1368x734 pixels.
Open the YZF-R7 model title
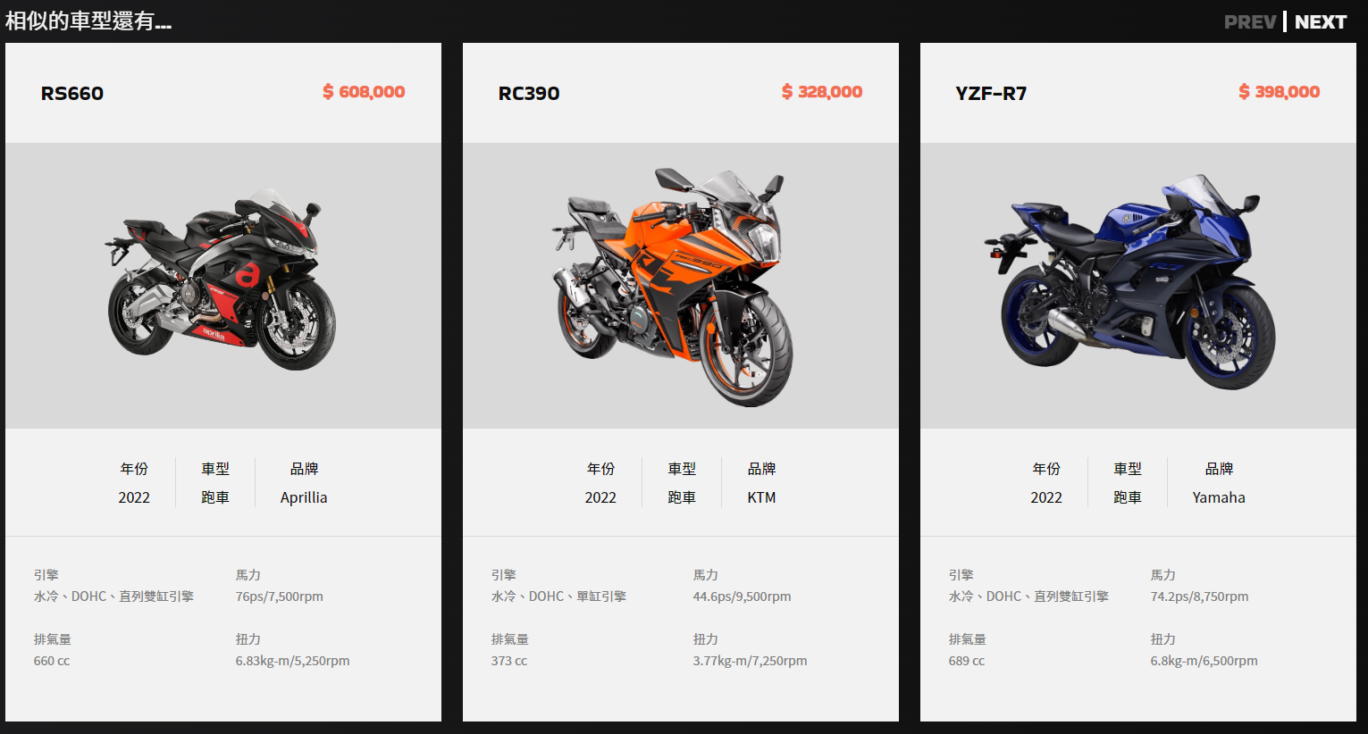click(x=991, y=93)
